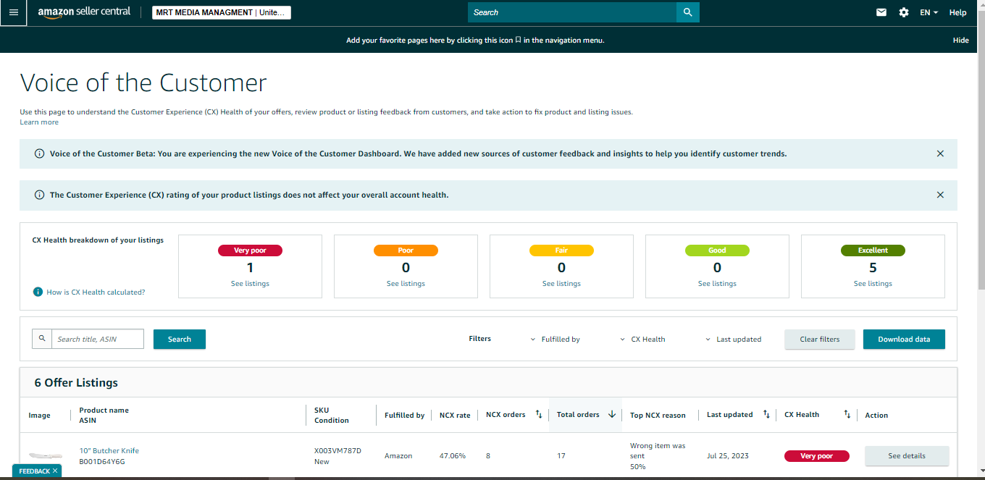This screenshot has width=985, height=480.
Task: Open MRT MEDIA MANAGMENT account switcher
Action: tap(222, 12)
